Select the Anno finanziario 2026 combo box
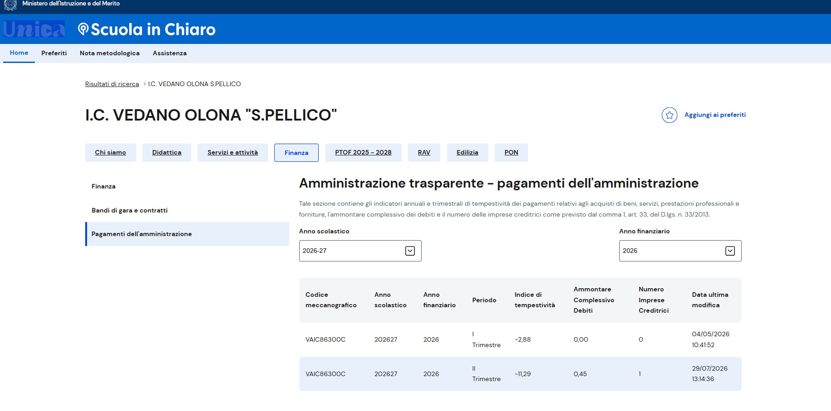Image resolution: width=831 pixels, height=411 pixels. click(x=680, y=251)
